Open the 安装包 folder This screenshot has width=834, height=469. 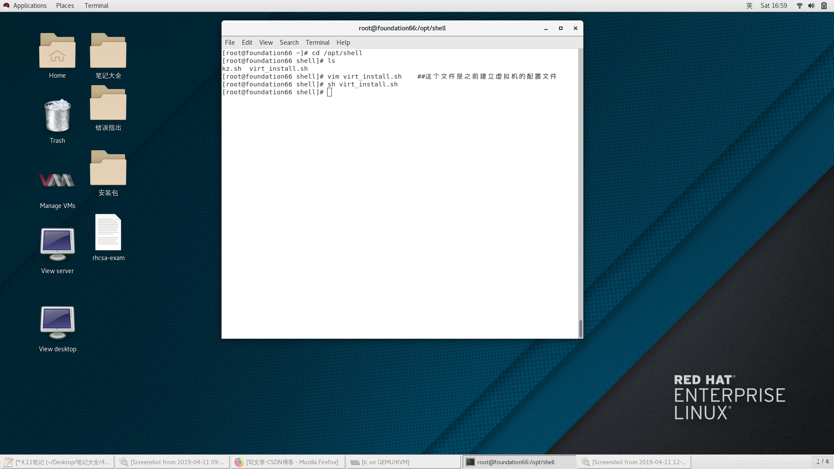[x=108, y=168]
